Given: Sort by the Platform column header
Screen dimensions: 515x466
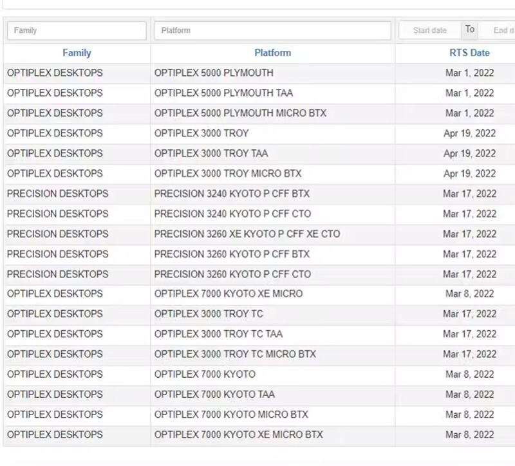Looking at the screenshot, I should (x=272, y=53).
